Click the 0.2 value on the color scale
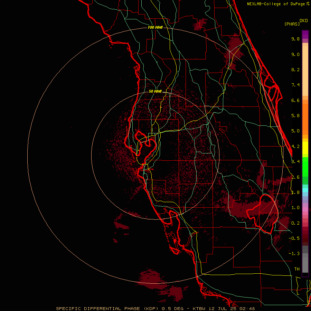Image resolution: width=311 pixels, height=311 pixels. [x=295, y=223]
